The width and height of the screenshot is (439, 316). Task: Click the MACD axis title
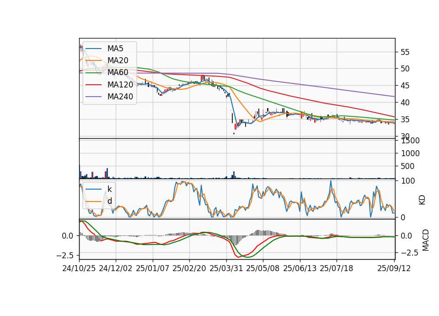pyautogui.click(x=426, y=240)
